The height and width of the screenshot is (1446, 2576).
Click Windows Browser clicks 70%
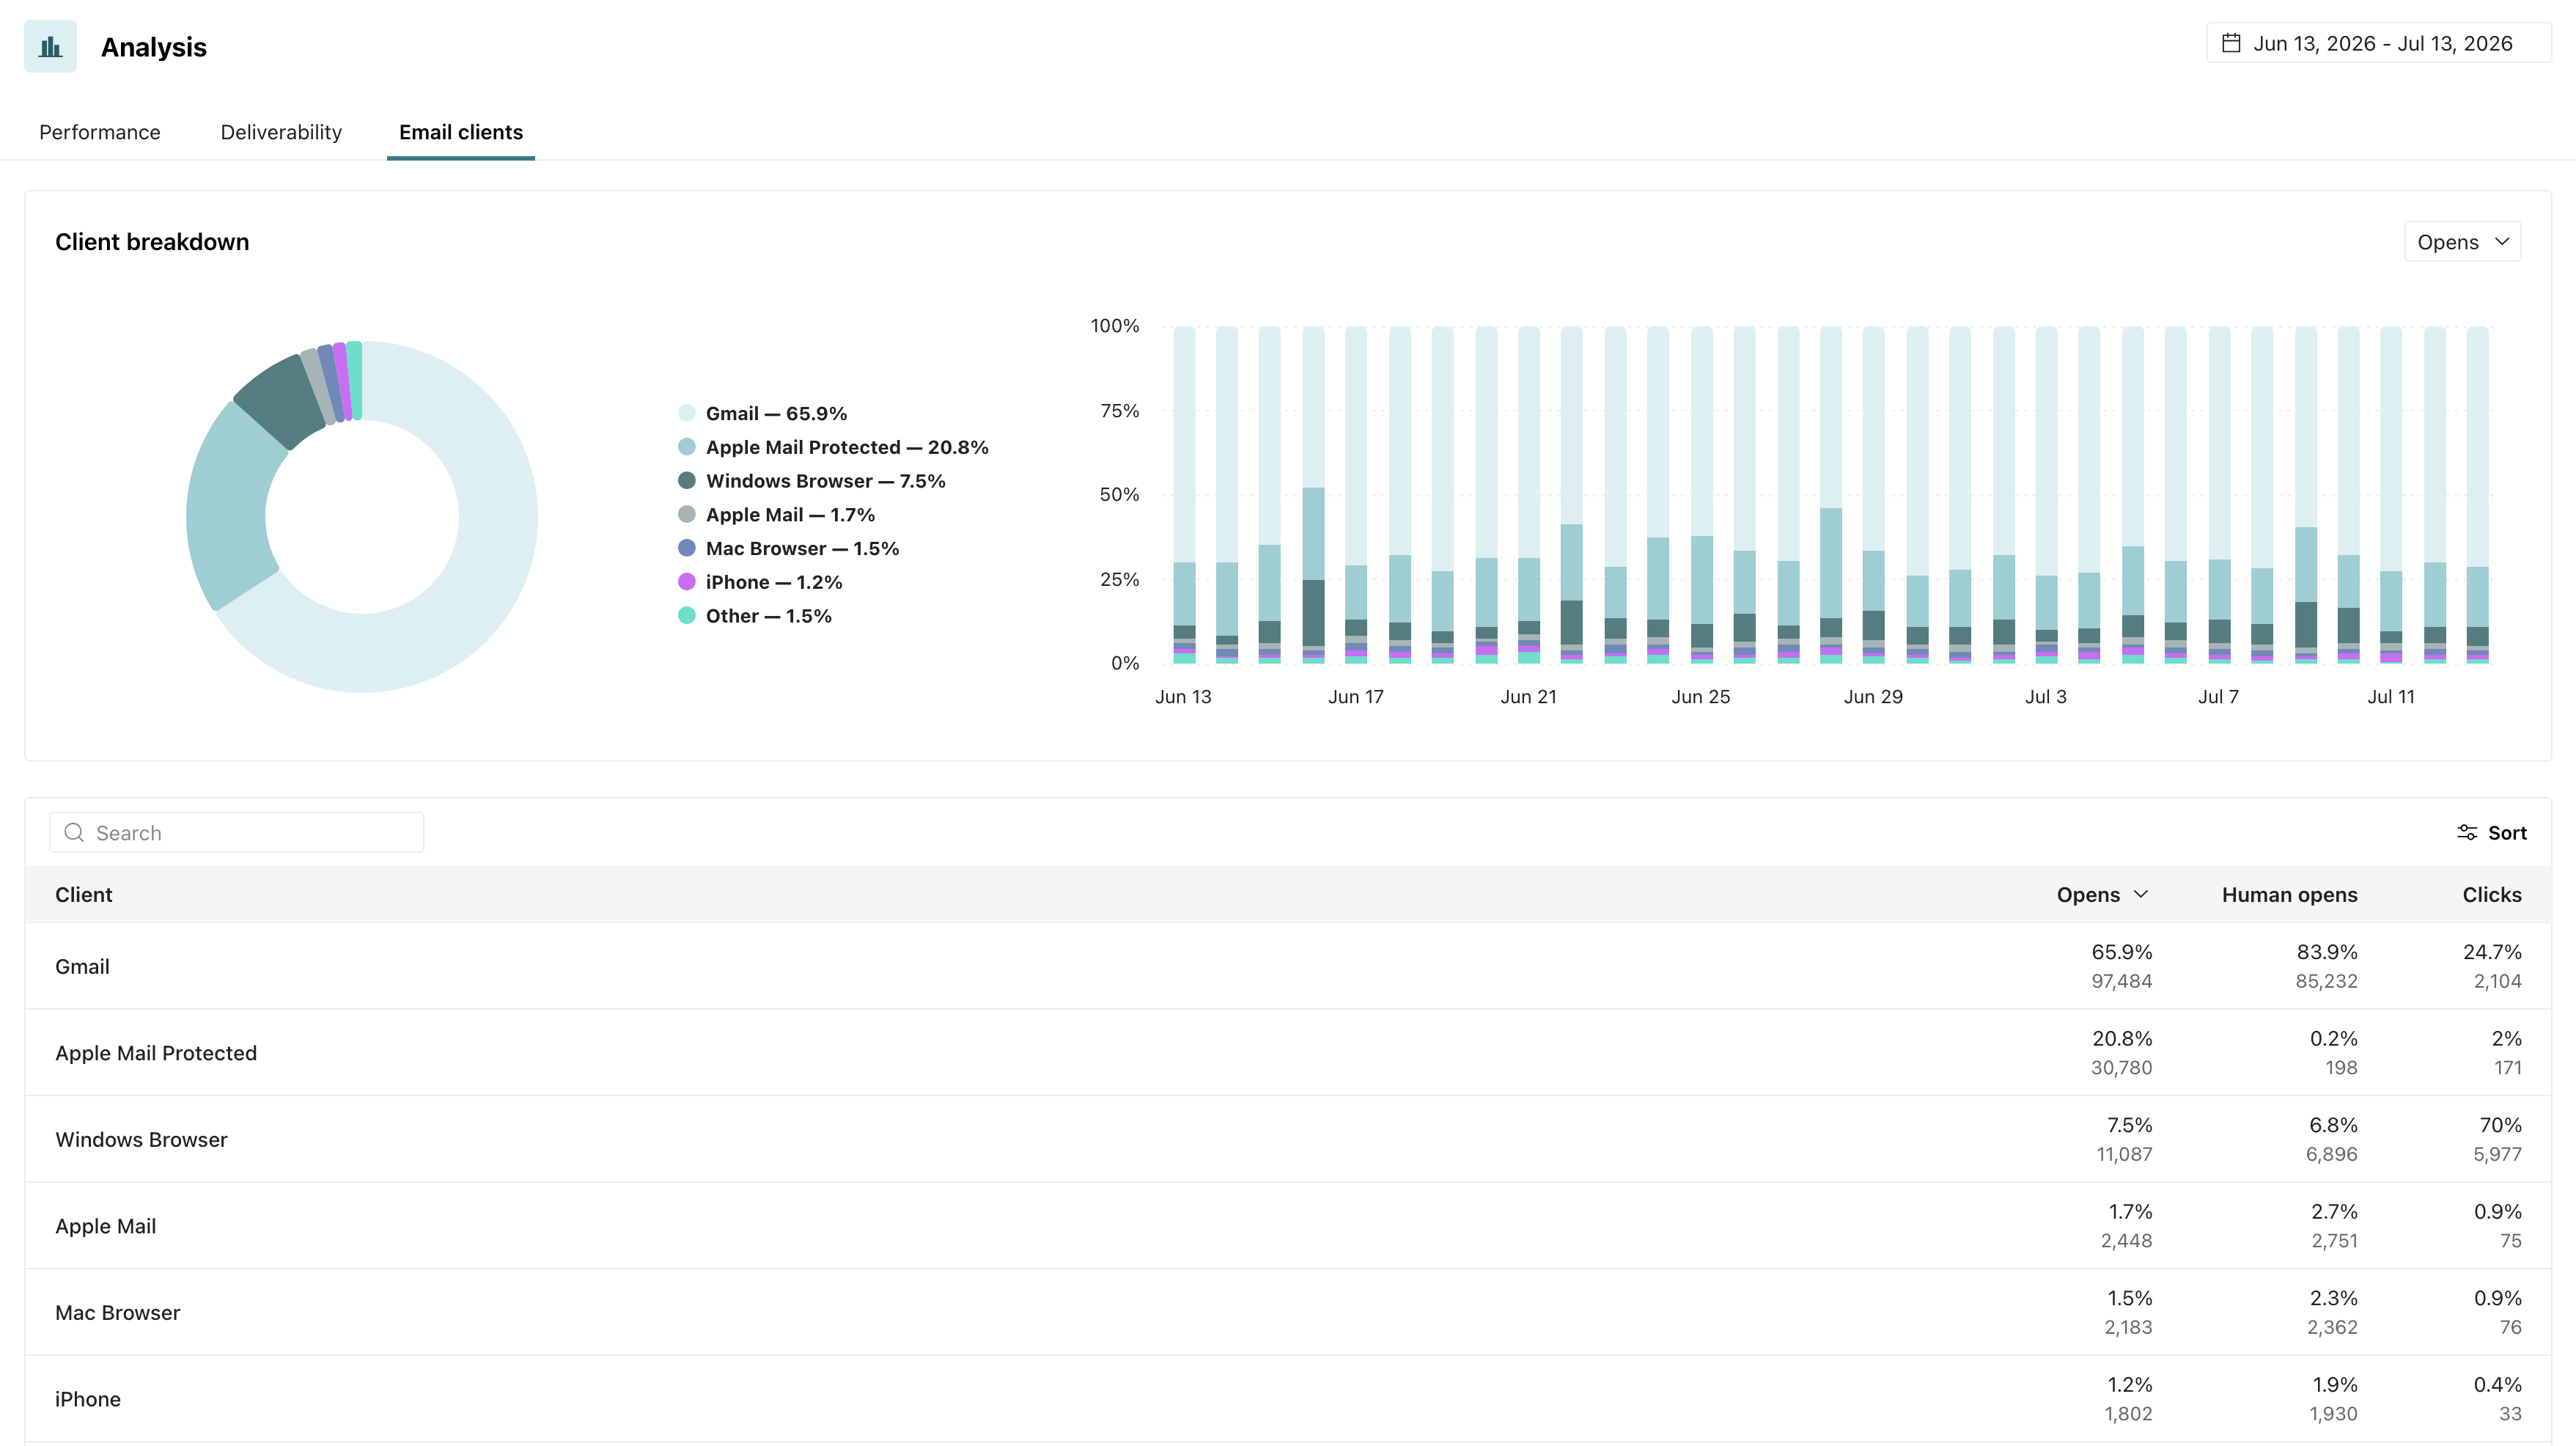2500,1125
